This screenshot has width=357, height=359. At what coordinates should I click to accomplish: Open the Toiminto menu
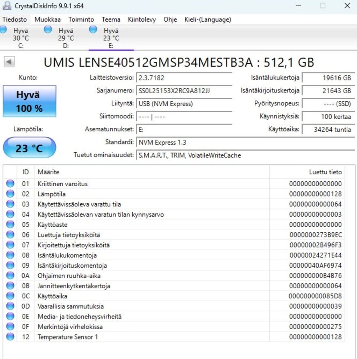pyautogui.click(x=81, y=19)
